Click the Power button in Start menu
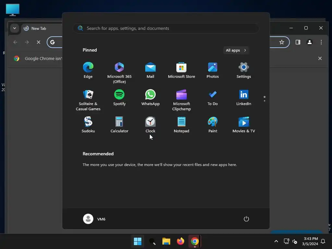 tap(246, 219)
